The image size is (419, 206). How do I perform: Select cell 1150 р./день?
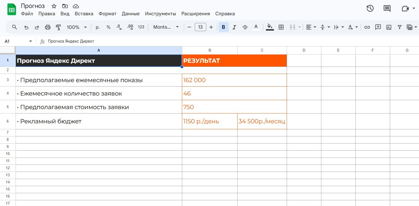click(210, 121)
